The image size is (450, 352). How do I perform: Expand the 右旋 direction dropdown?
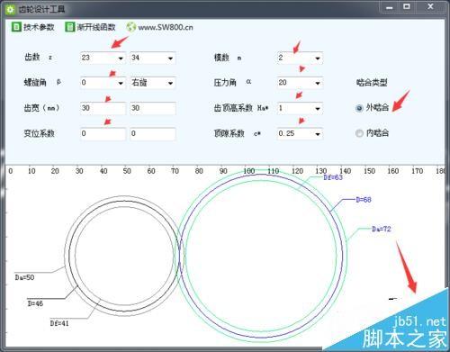pos(153,83)
